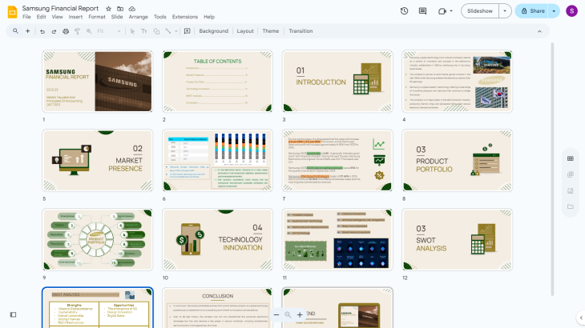Open the View menu
This screenshot has height=328, width=585.
coord(57,17)
